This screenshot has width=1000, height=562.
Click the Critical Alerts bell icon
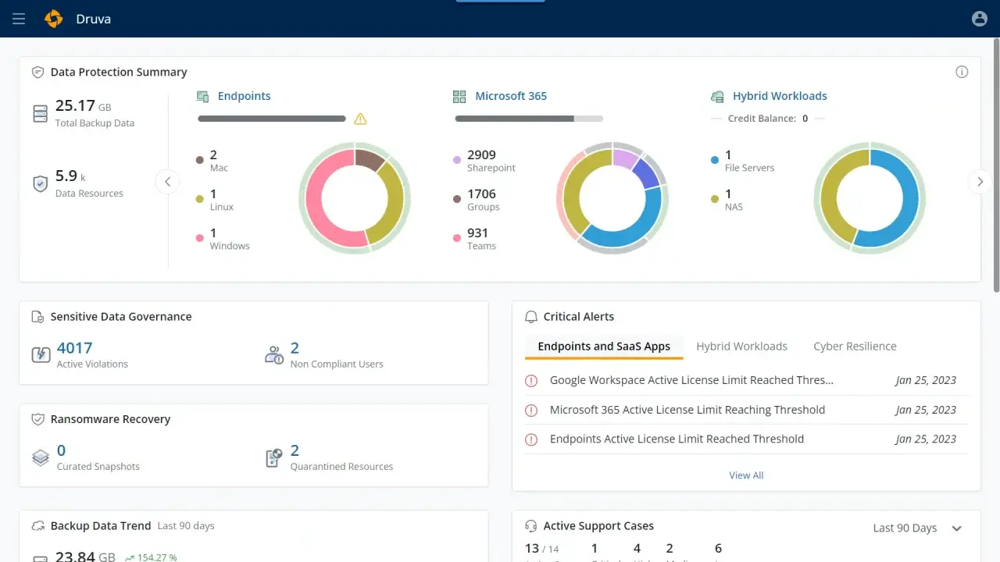(531, 317)
